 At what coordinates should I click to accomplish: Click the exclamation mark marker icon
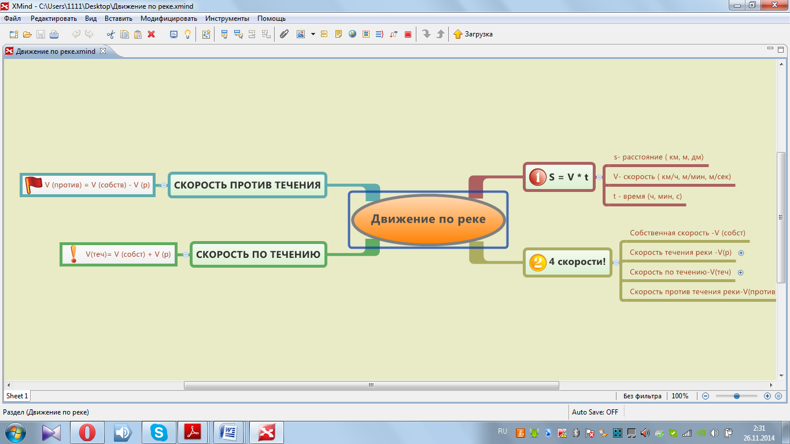coord(73,254)
